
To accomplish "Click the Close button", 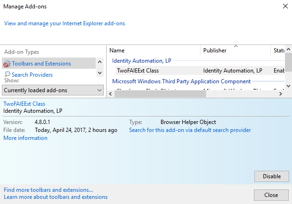I will 271,195.
